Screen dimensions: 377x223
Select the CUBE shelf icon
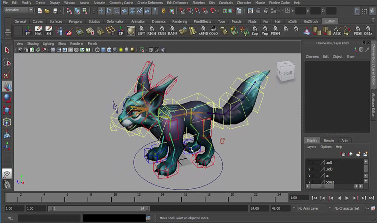(162, 30)
